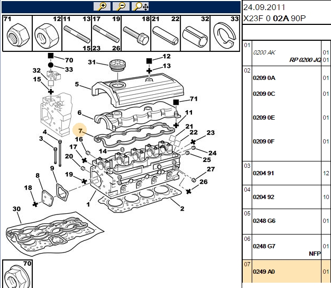Click highlighted part number 0249 A0
Viewport: 331px width, 288px height.
pos(264,272)
